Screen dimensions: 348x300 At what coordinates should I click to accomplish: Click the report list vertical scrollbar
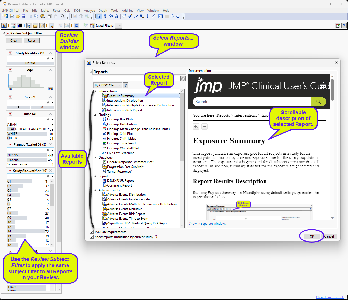tap(182, 158)
